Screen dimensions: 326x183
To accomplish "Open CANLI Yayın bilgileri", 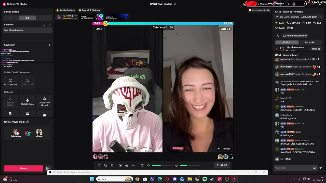I will [x=161, y=4].
